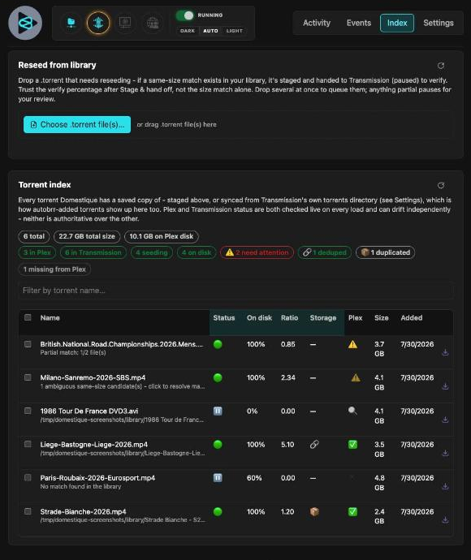Screen dimensions: 471x560
Task: Click the '22.7 GB total size' chip
Action: [87, 236]
